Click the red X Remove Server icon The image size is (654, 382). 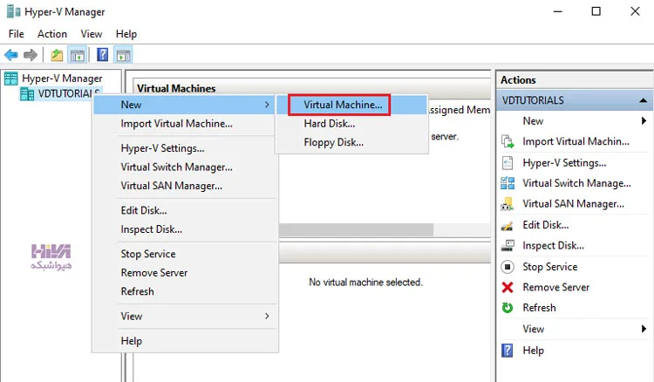pyautogui.click(x=508, y=287)
